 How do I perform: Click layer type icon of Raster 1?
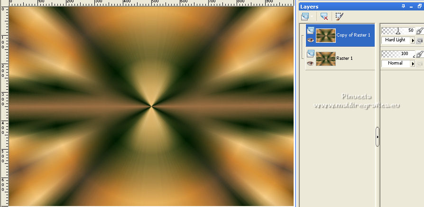click(x=310, y=54)
